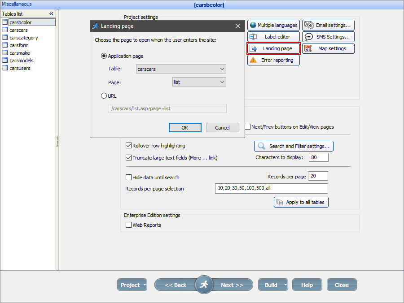Click the highlighted Landing page icon
Image resolution: width=404 pixels, height=303 pixels.
[x=253, y=48]
